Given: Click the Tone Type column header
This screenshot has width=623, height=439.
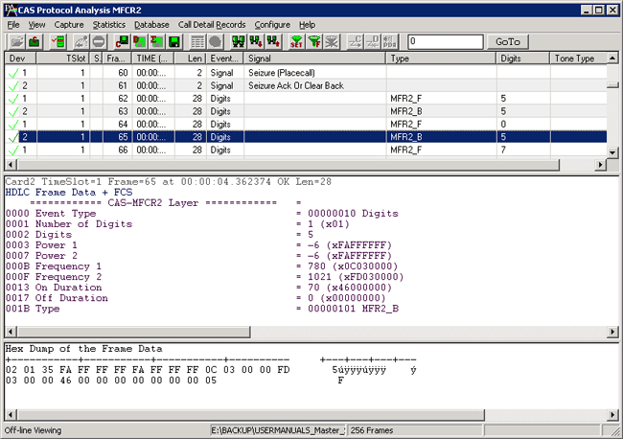Looking at the screenshot, I should point(579,58).
